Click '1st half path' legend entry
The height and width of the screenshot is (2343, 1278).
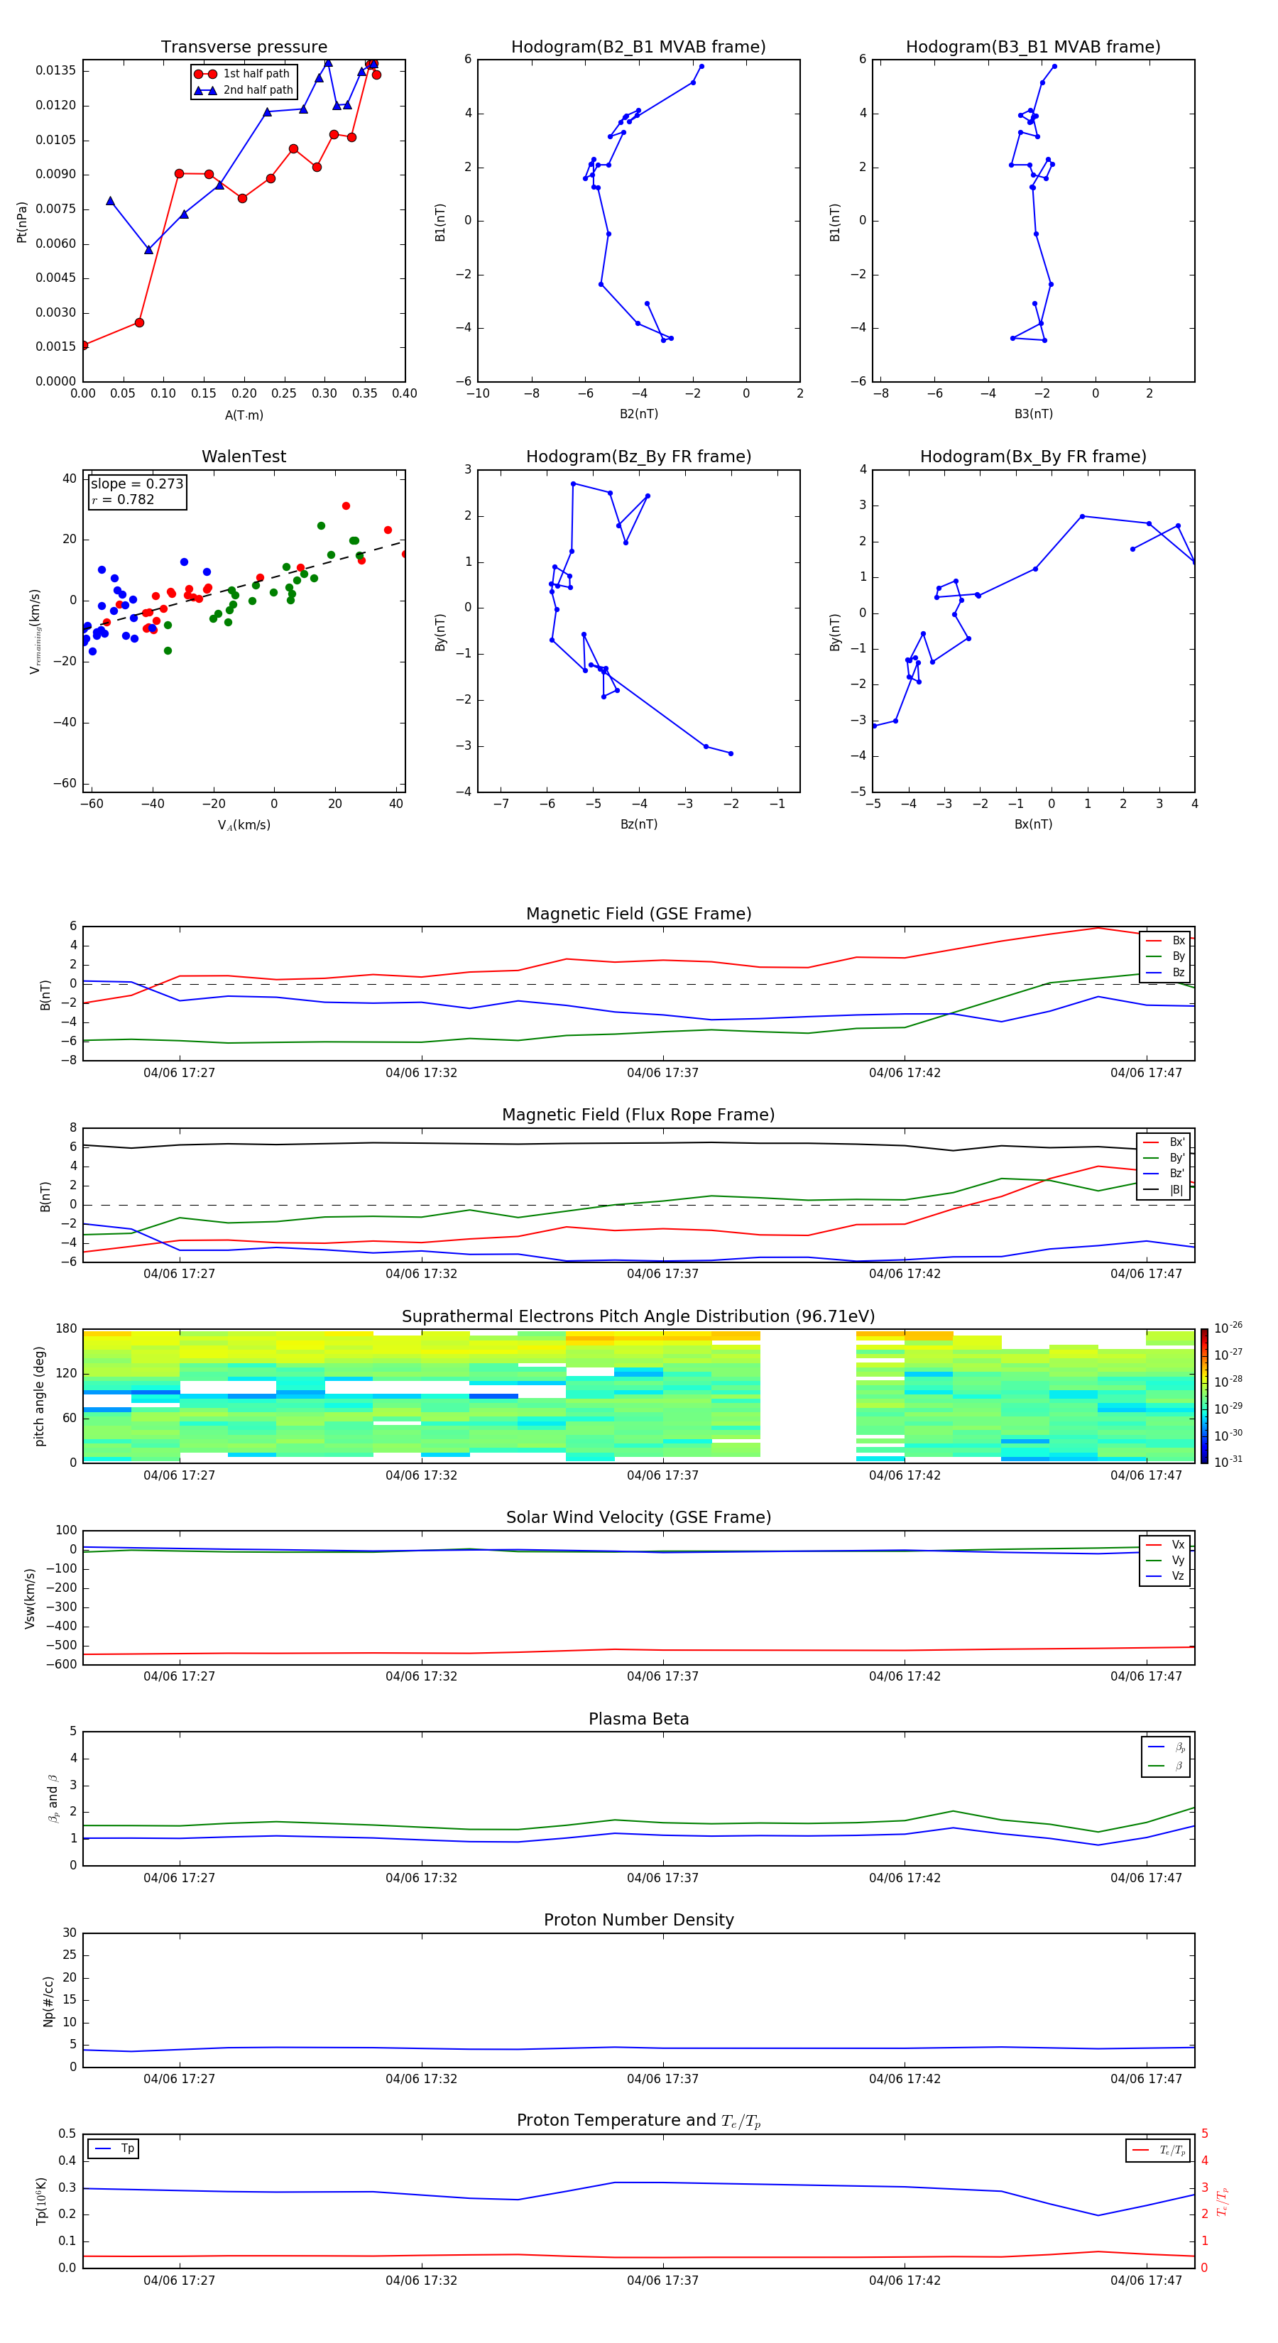[243, 74]
